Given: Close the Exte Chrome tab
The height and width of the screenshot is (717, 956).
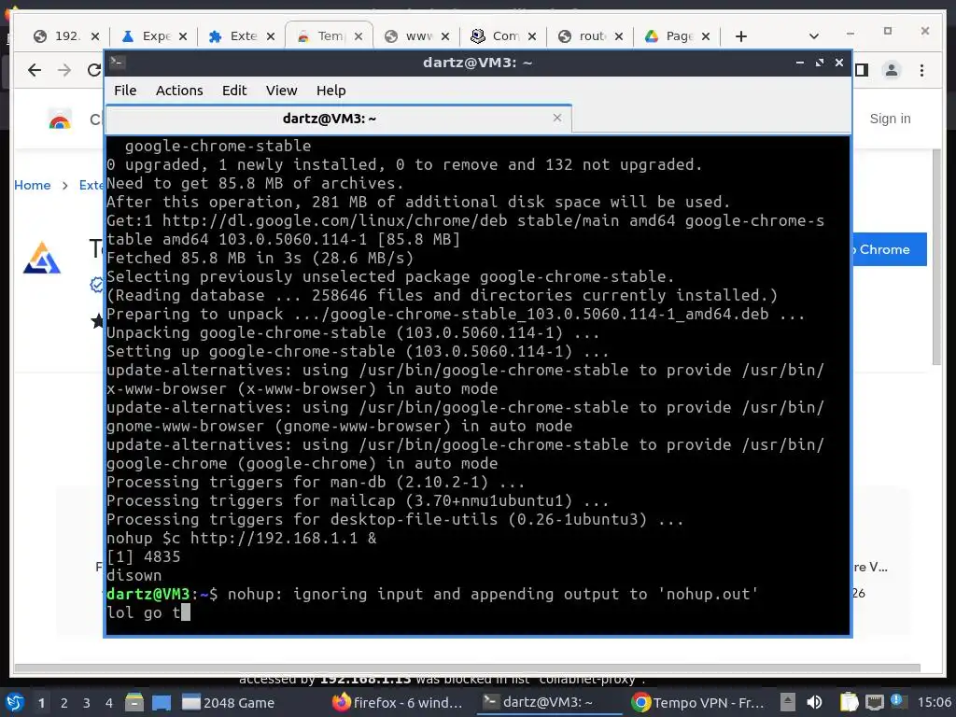Looking at the screenshot, I should 271,36.
